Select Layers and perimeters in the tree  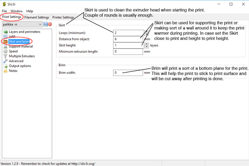pos(25,32)
